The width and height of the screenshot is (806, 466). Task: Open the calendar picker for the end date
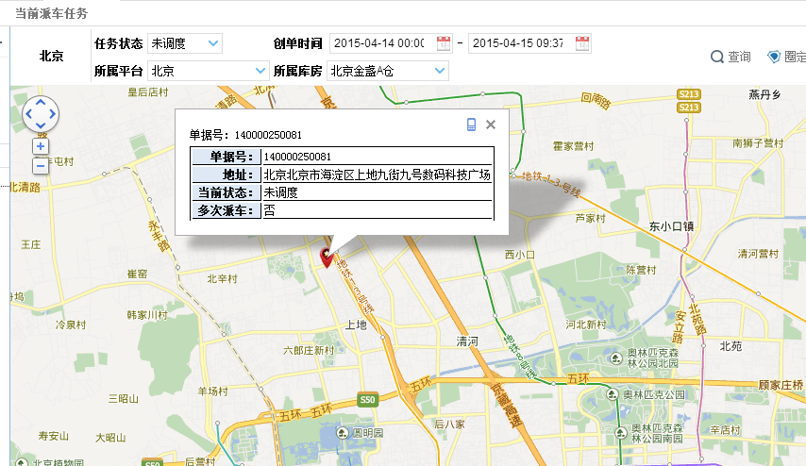coord(582,43)
